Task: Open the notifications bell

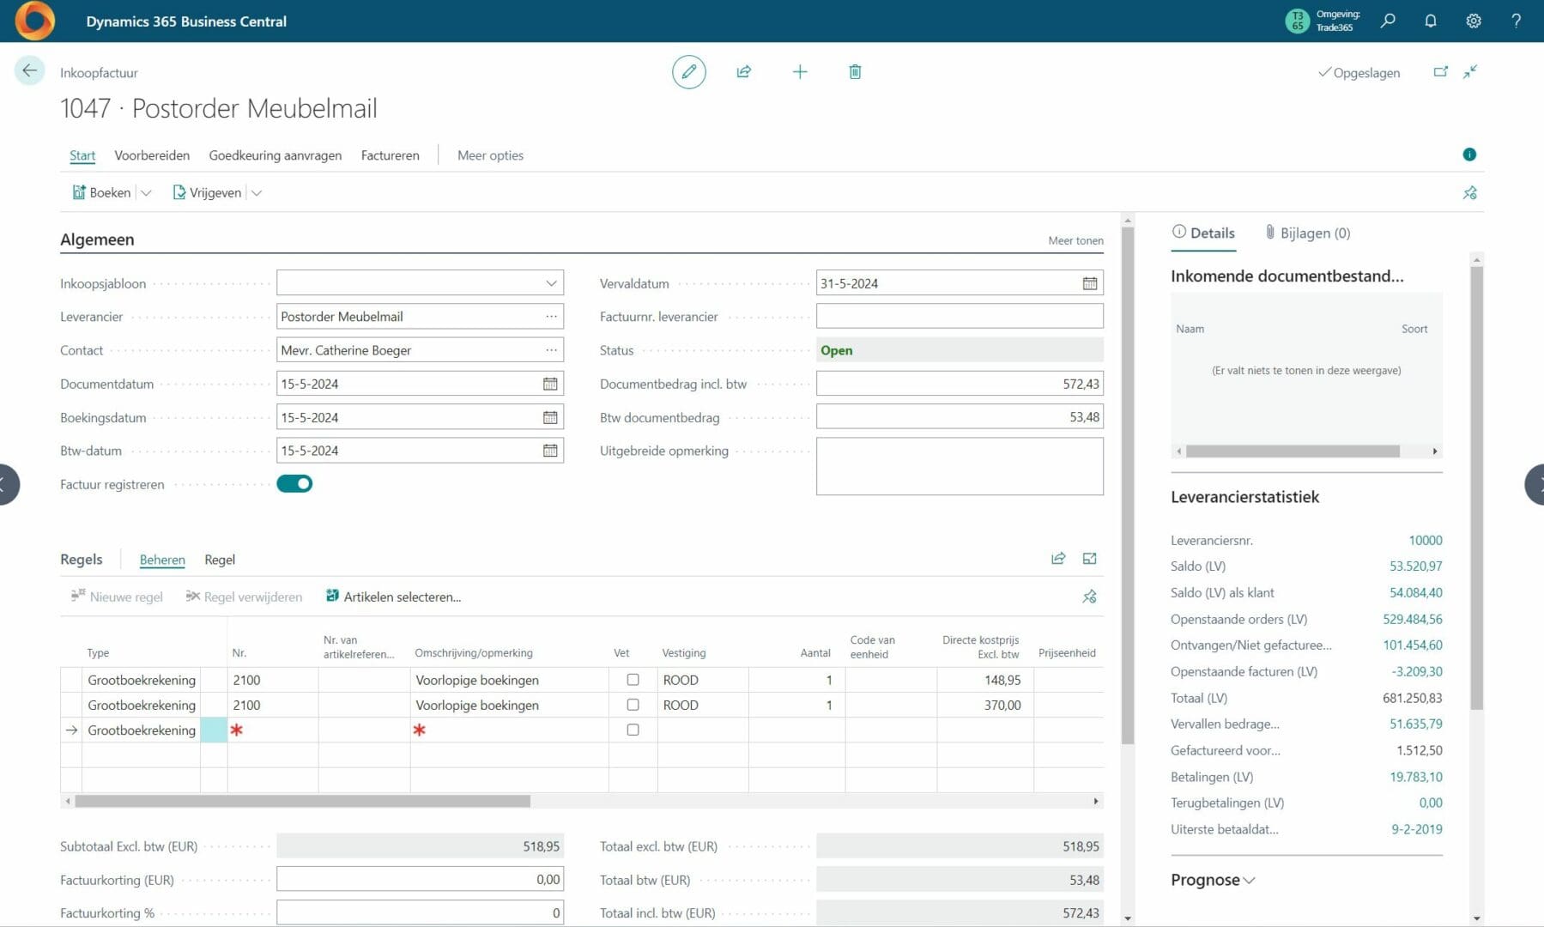Action: (x=1431, y=21)
